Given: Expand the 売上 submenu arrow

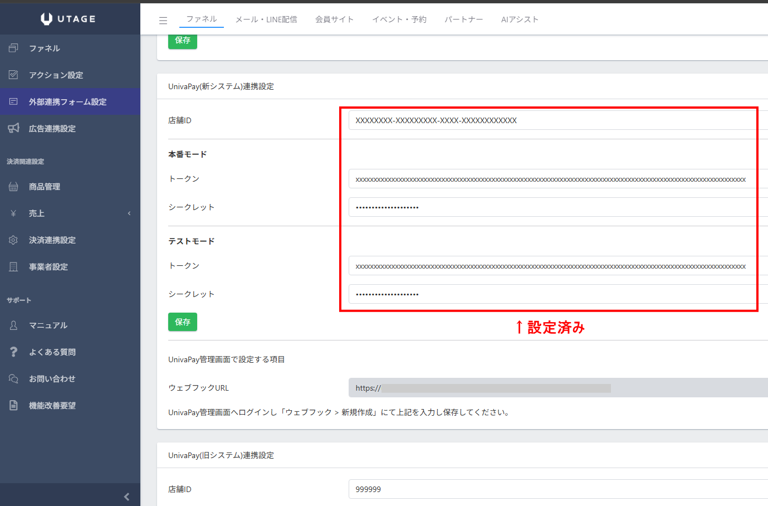Looking at the screenshot, I should (x=129, y=213).
